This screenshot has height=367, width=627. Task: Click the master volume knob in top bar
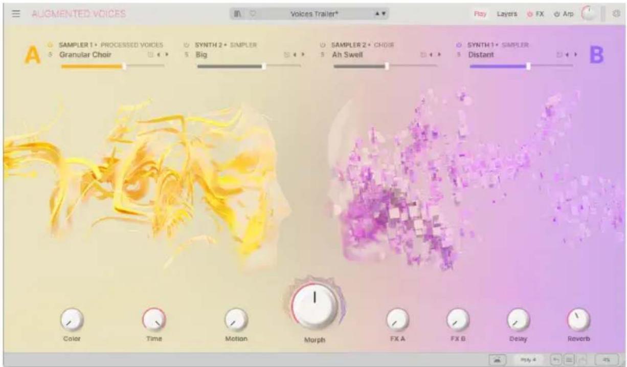pos(589,14)
